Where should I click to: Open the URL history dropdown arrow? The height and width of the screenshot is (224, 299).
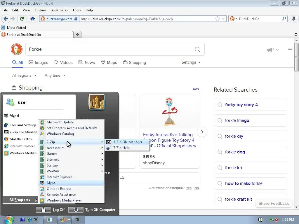pos(223,19)
